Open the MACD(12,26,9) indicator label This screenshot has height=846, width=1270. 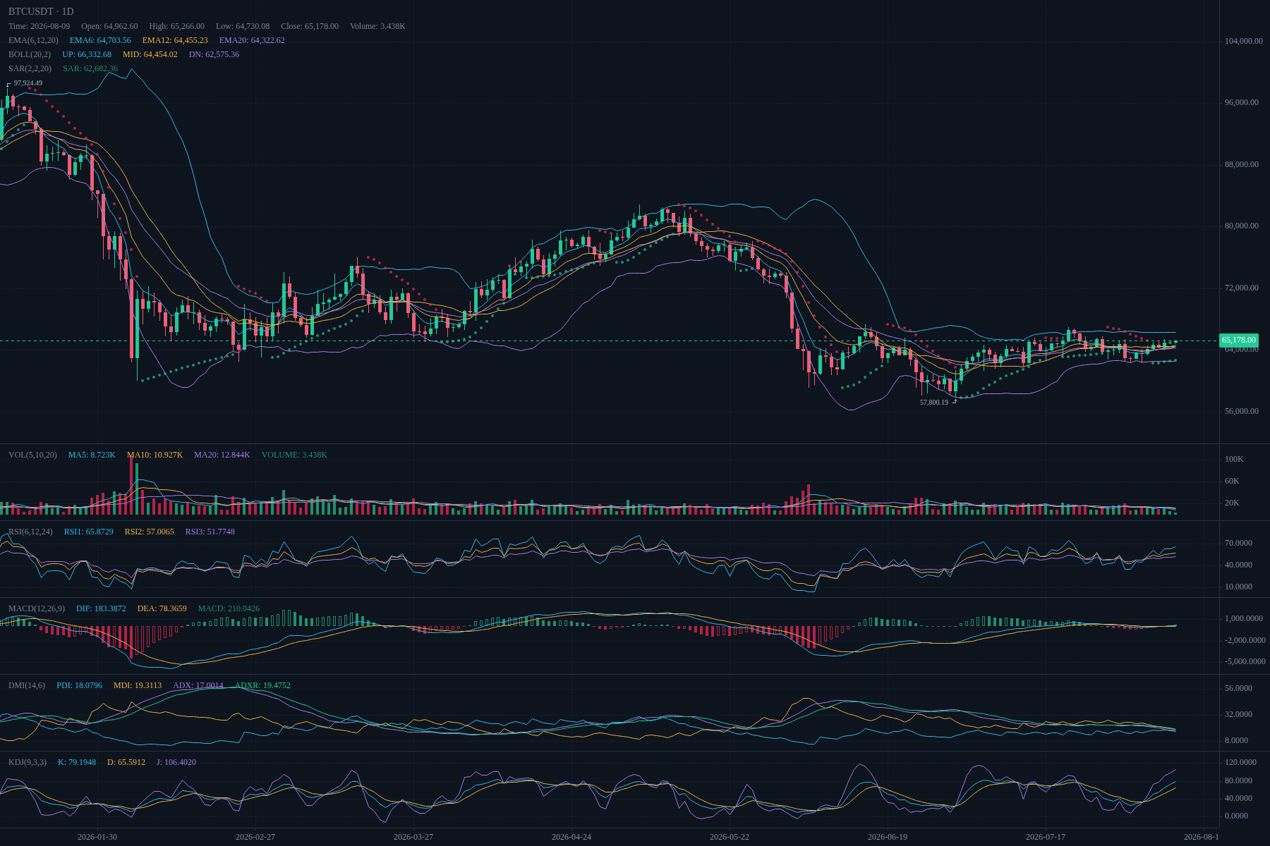pos(37,608)
